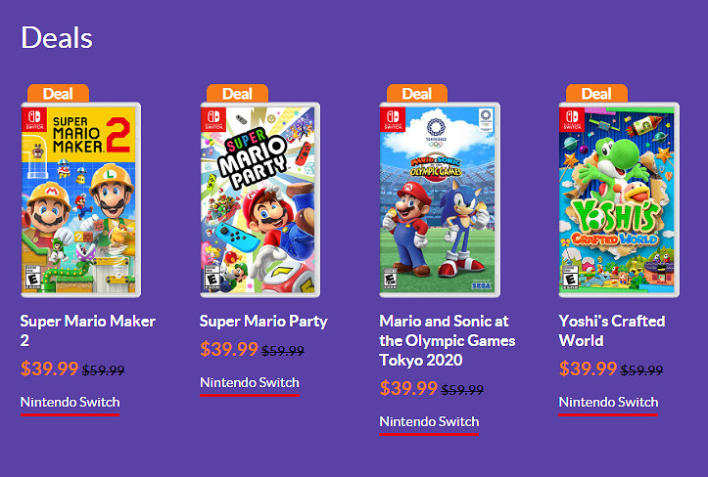Click the Deal badge above Mario and Sonic

click(x=417, y=94)
